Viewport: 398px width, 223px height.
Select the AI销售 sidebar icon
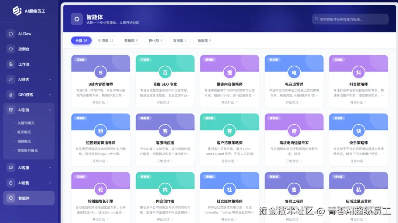pyautogui.click(x=11, y=183)
